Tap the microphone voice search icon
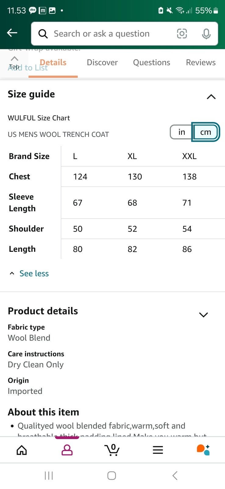The width and height of the screenshot is (225, 489). [206, 34]
